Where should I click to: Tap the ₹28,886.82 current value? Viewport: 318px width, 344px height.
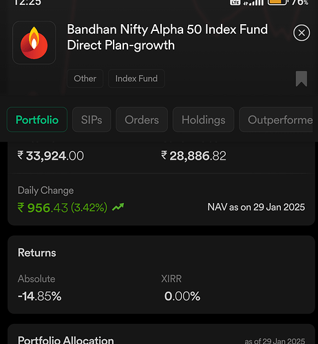tap(193, 156)
